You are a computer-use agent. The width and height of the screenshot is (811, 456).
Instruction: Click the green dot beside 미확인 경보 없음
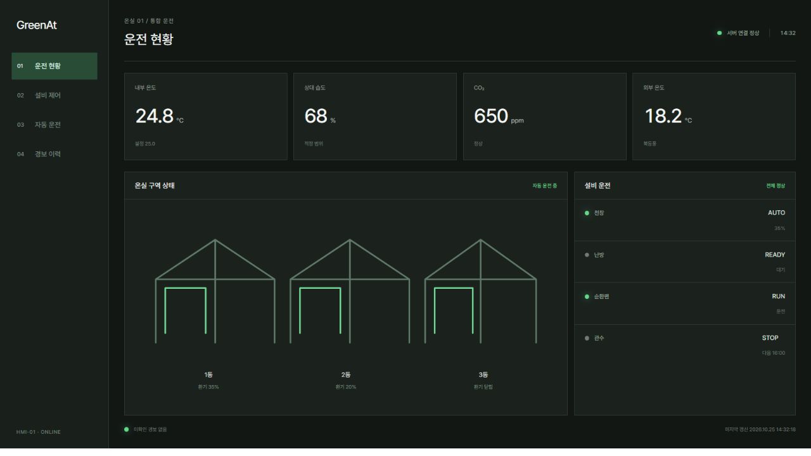click(127, 429)
